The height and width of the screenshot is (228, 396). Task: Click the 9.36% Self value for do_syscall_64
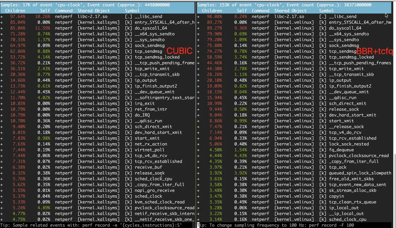click(x=240, y=28)
